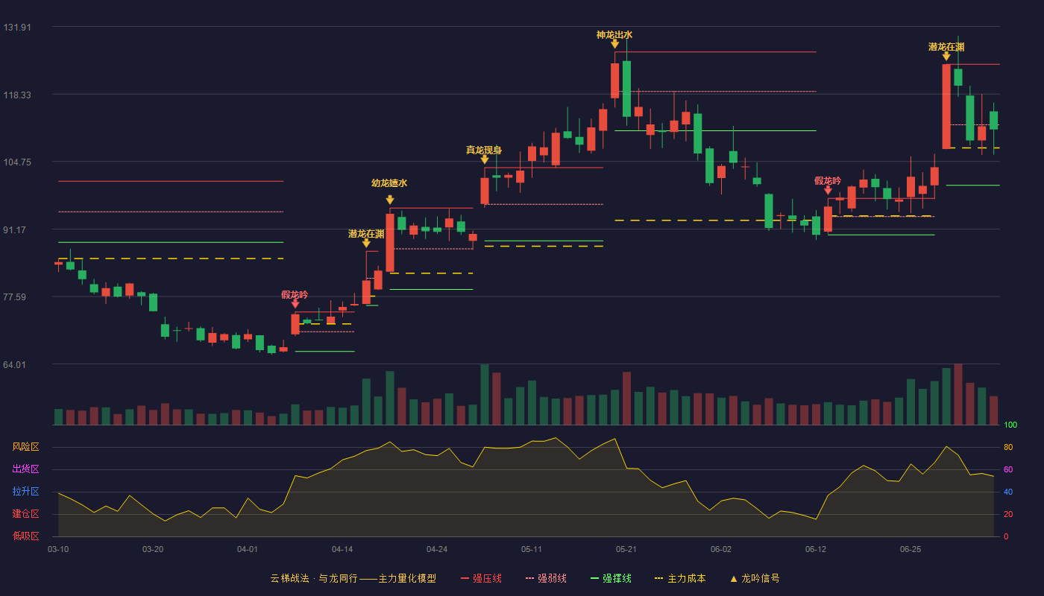Click the 假龙吟 marker near 06-12
Image resolution: width=1044 pixels, height=596 pixels.
828,190
